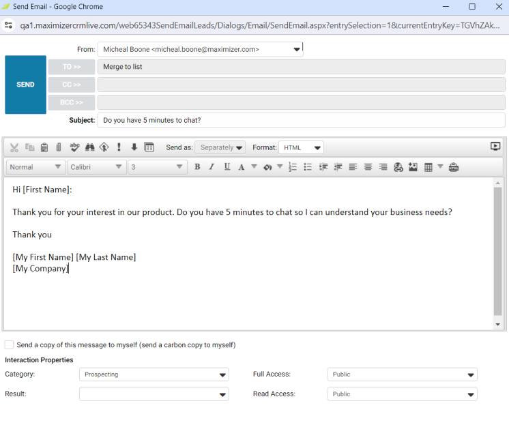The width and height of the screenshot is (509, 427).
Task: Click in the email body after [My Company]
Action: [69, 269]
